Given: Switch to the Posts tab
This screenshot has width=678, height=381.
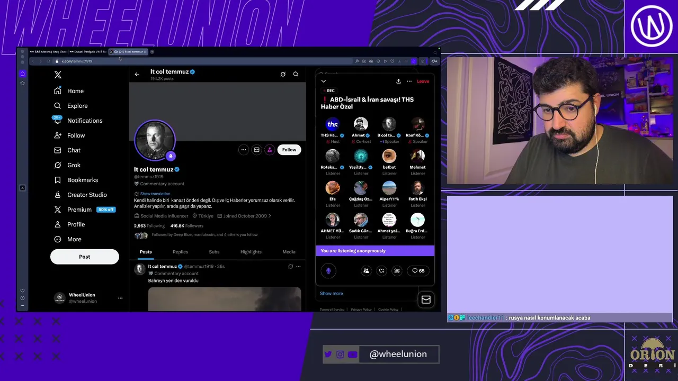Looking at the screenshot, I should (x=146, y=252).
